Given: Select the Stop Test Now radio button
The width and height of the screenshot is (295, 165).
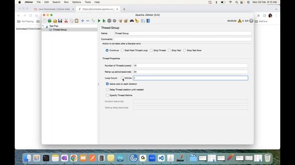Looking at the screenshot, I should click(184, 50).
